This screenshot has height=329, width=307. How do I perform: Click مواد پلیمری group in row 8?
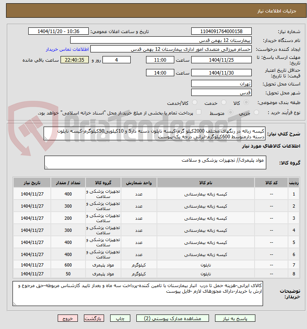click(x=103, y=274)
